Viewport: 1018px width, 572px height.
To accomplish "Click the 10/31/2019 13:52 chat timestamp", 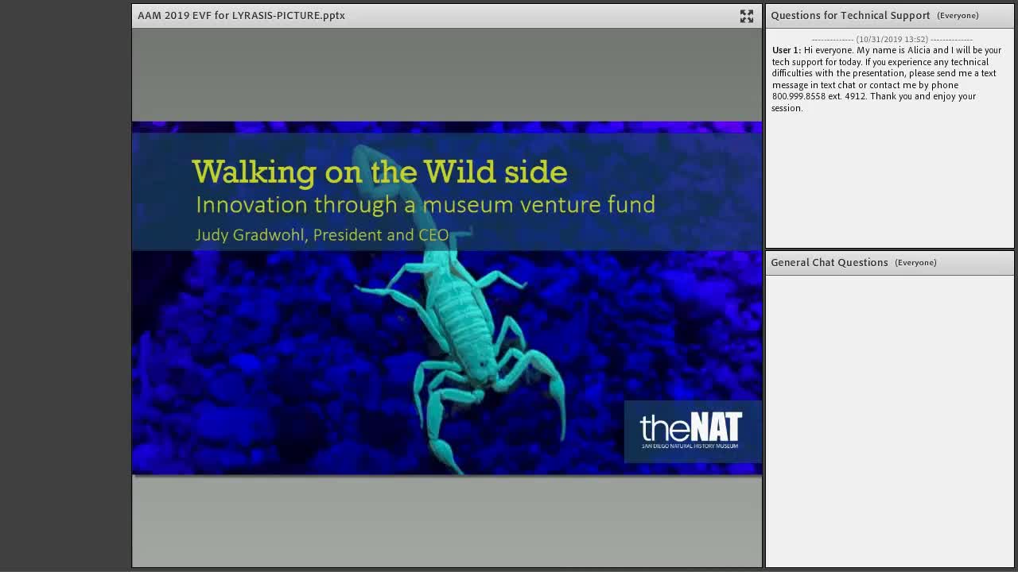I will (x=892, y=39).
